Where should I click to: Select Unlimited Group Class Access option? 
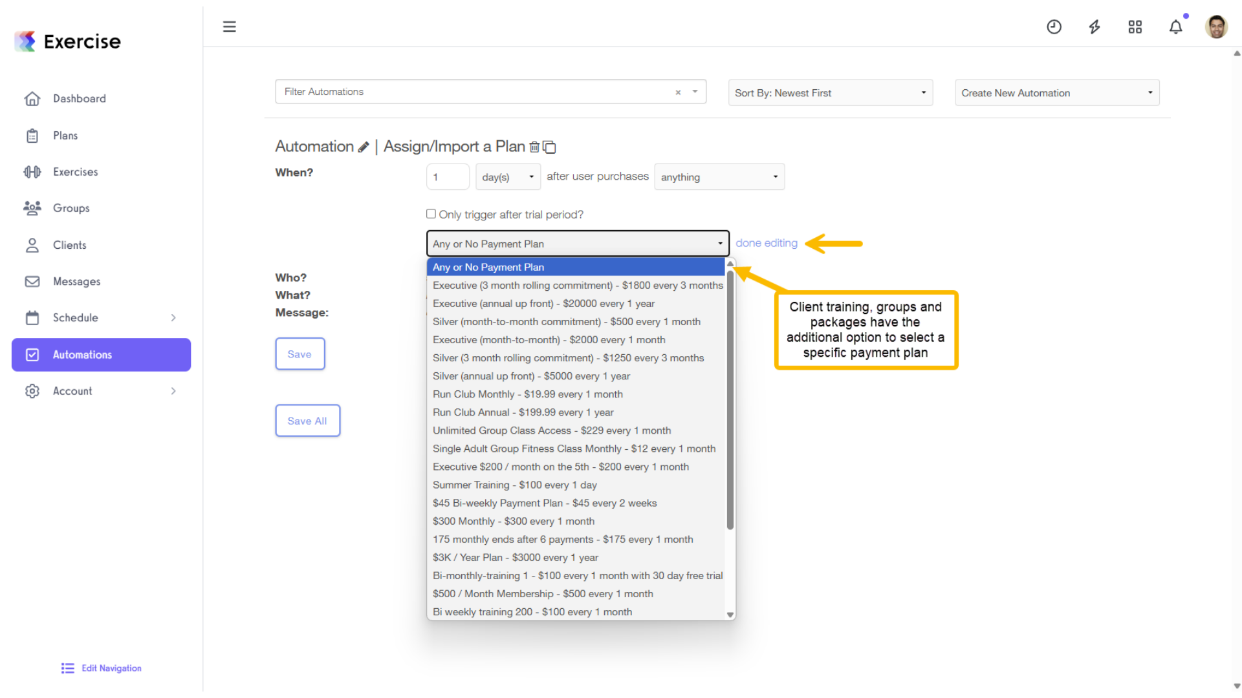pyautogui.click(x=576, y=430)
